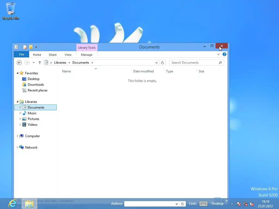This screenshot has height=209, width=279.
Task: Open Downloads under Favorites
Action: 36,85
